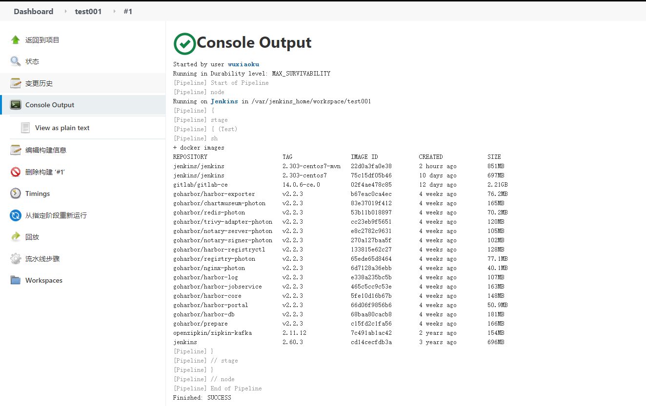Click the blue restart-from-stage icon
Screen dimensions: 646x406
tap(16, 215)
